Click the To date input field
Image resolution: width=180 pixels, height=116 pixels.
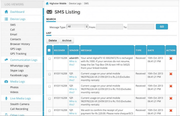pyautogui.click(x=141, y=27)
